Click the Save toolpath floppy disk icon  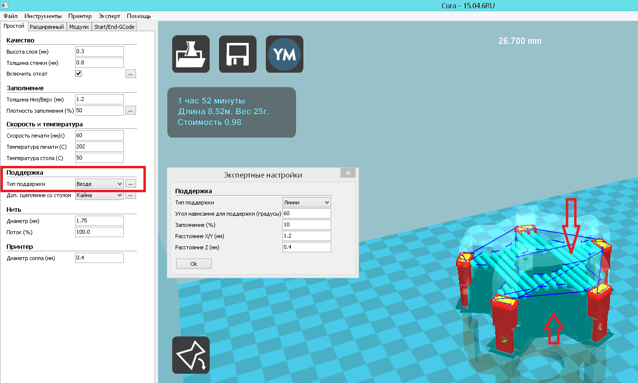pyautogui.click(x=238, y=54)
